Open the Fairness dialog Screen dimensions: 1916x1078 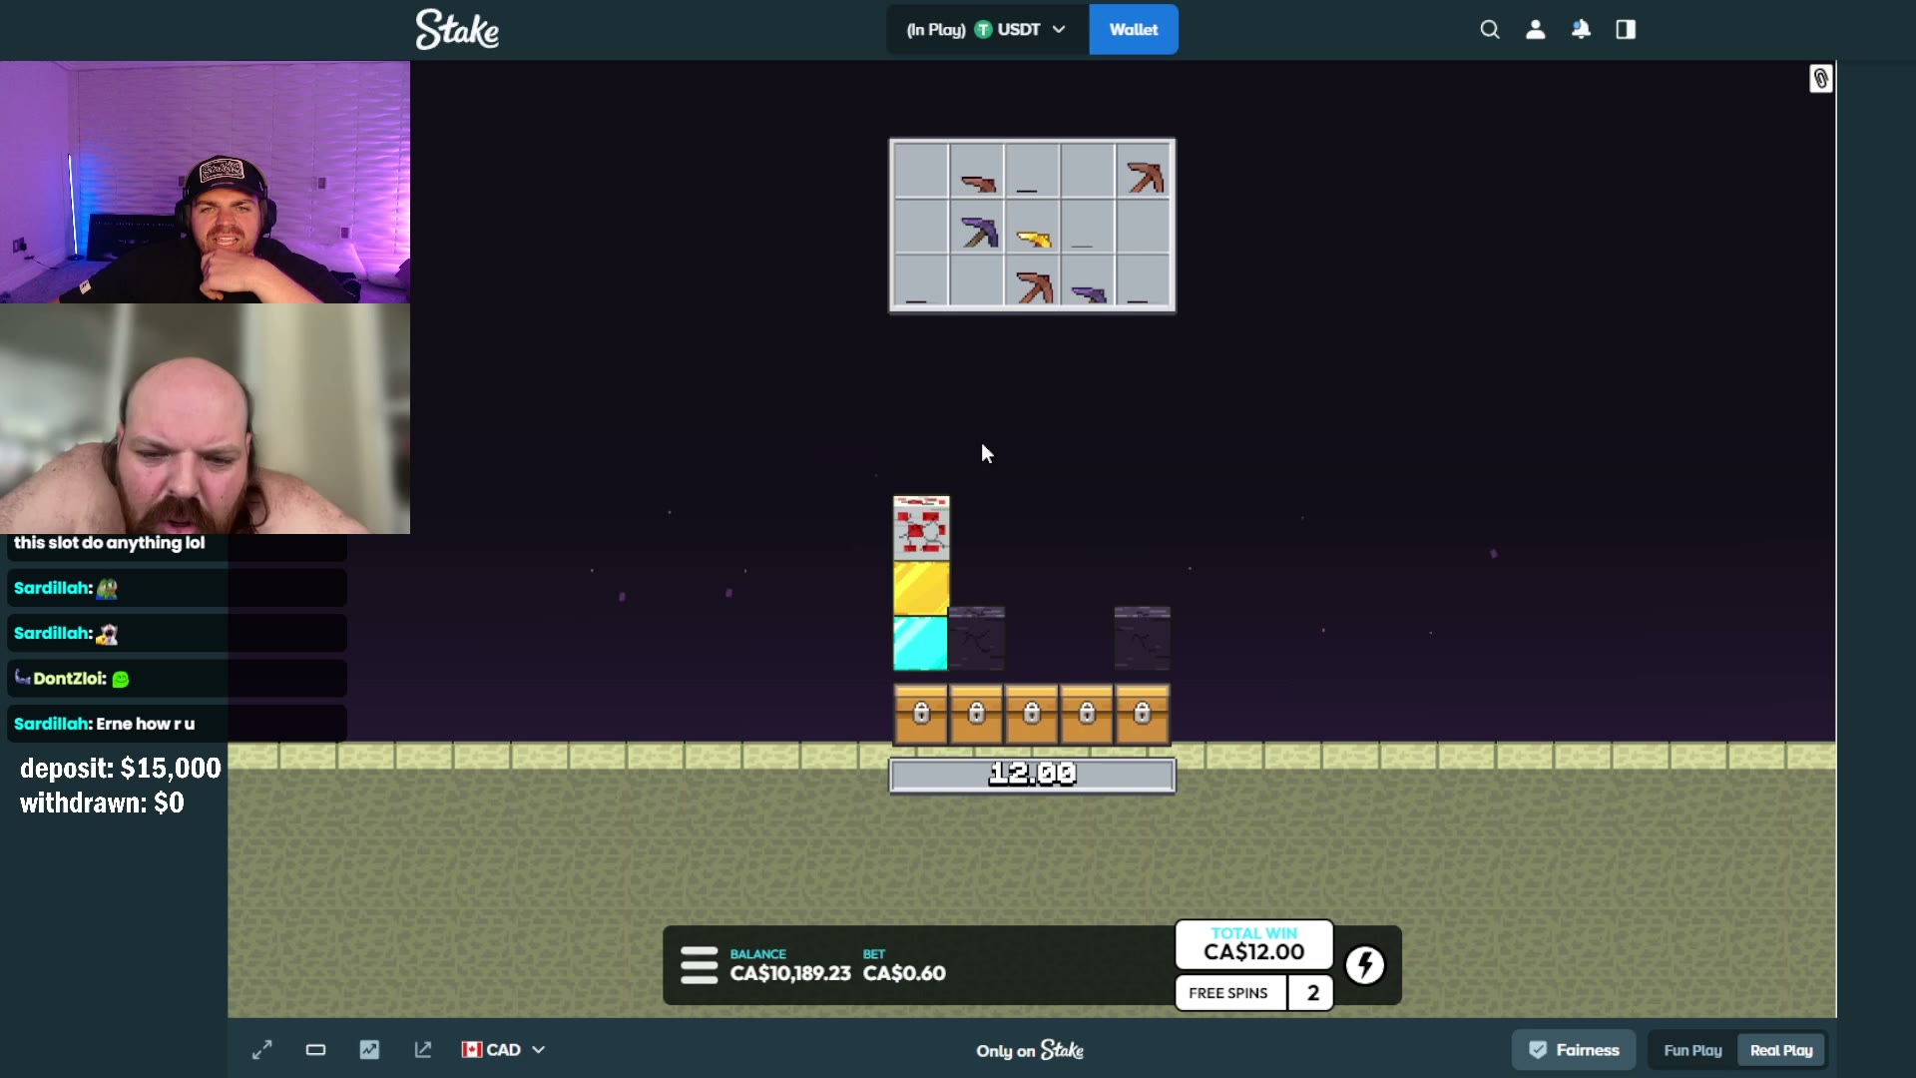(x=1574, y=1050)
